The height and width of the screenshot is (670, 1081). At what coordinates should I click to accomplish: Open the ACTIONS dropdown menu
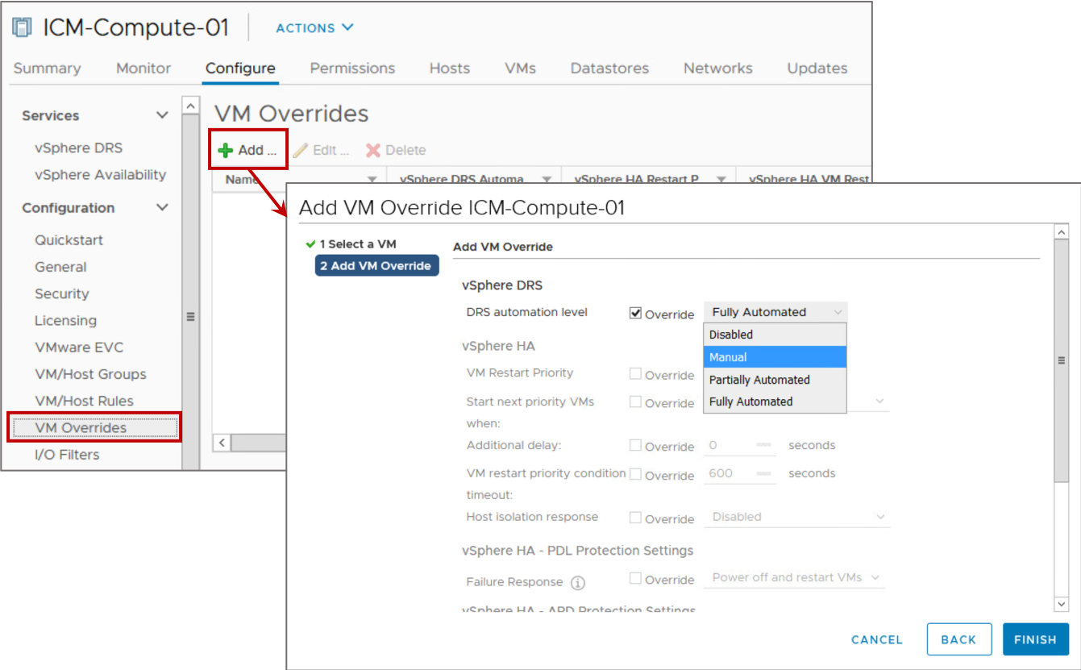pos(314,27)
